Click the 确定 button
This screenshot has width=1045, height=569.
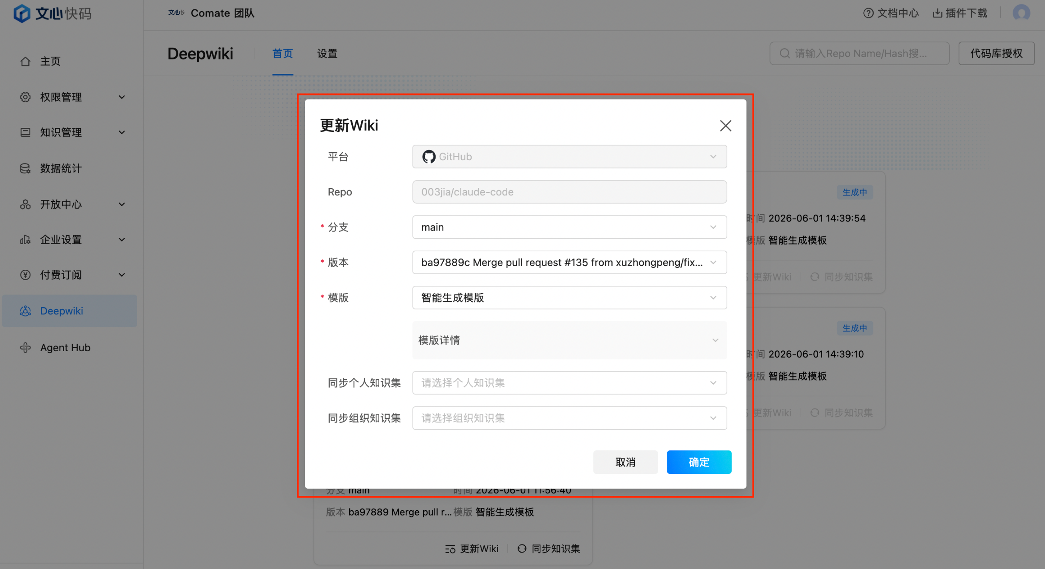(x=699, y=462)
